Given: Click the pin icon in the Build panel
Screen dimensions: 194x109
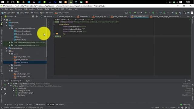Looking at the screenshot, I should pos(5,94).
